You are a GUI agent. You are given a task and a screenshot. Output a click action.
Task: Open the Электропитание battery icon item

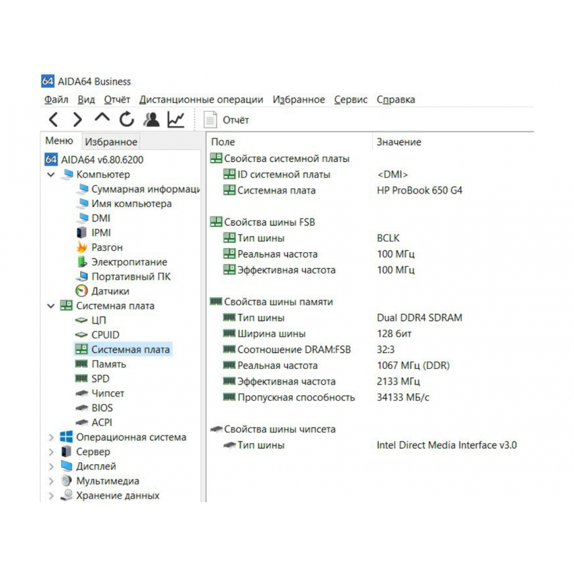[x=82, y=262]
